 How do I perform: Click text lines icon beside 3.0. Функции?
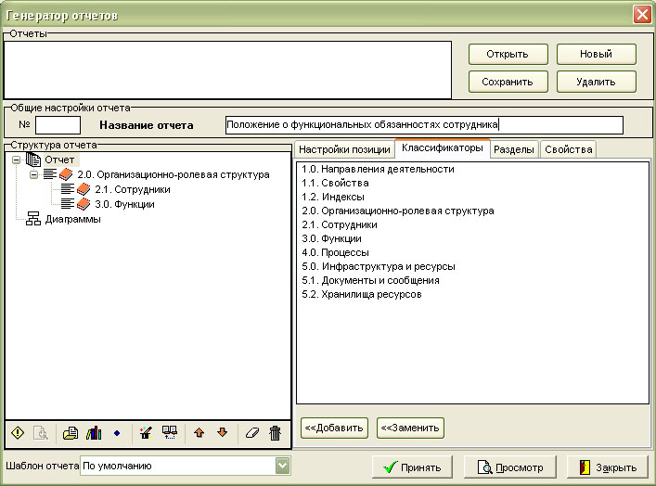(x=68, y=204)
